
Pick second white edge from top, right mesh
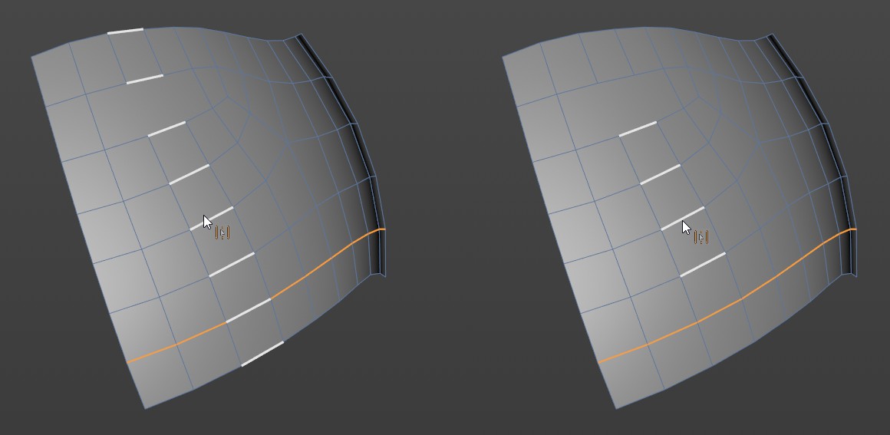660,174
